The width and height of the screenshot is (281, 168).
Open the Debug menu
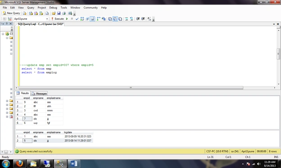53,8
